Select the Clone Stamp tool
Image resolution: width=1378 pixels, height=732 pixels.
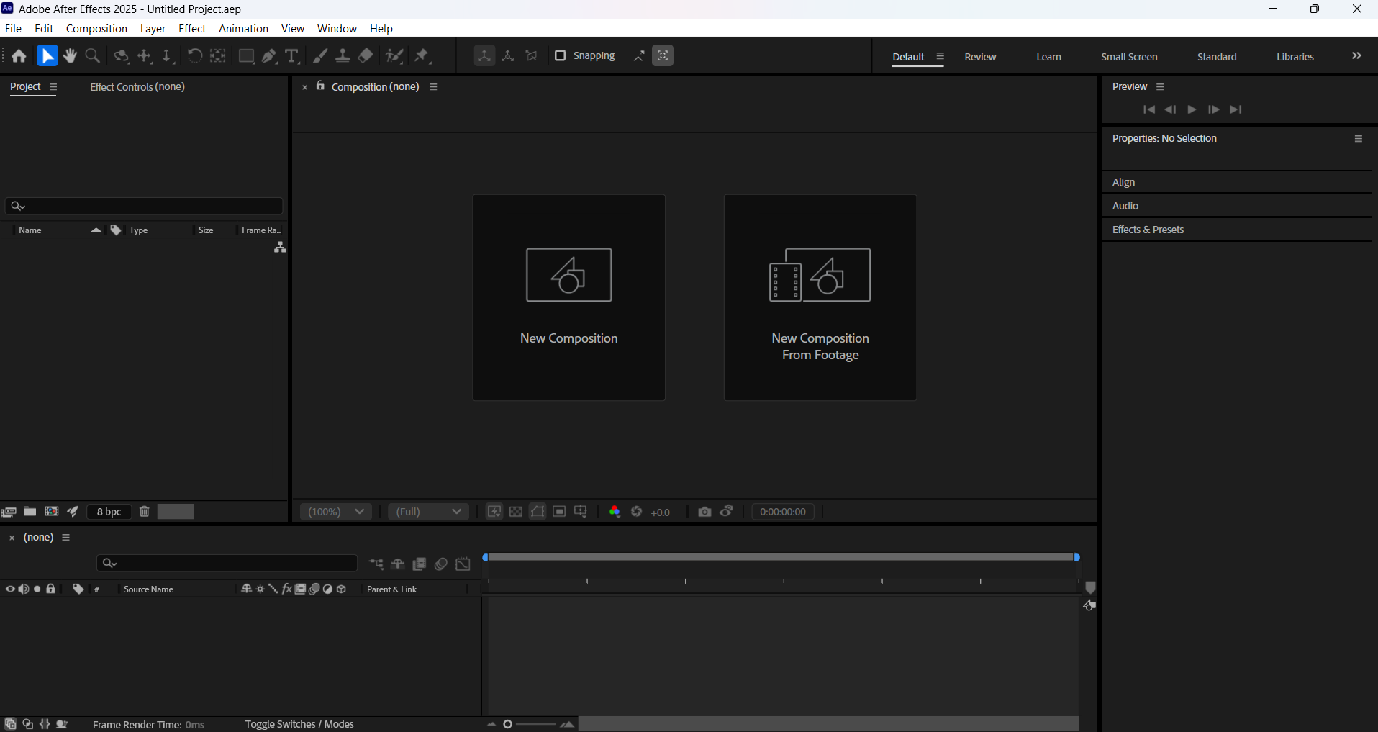click(x=343, y=55)
